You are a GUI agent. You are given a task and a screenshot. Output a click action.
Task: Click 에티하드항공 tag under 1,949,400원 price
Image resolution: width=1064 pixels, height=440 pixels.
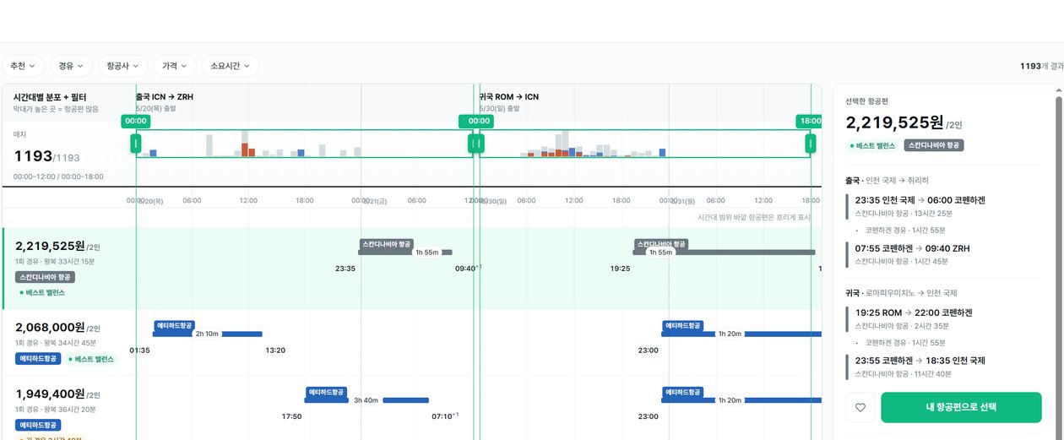click(39, 425)
